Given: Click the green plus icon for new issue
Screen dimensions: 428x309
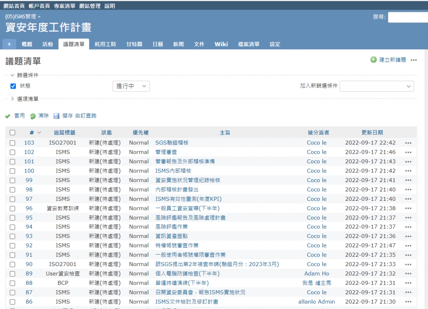Looking at the screenshot, I should tap(373, 60).
